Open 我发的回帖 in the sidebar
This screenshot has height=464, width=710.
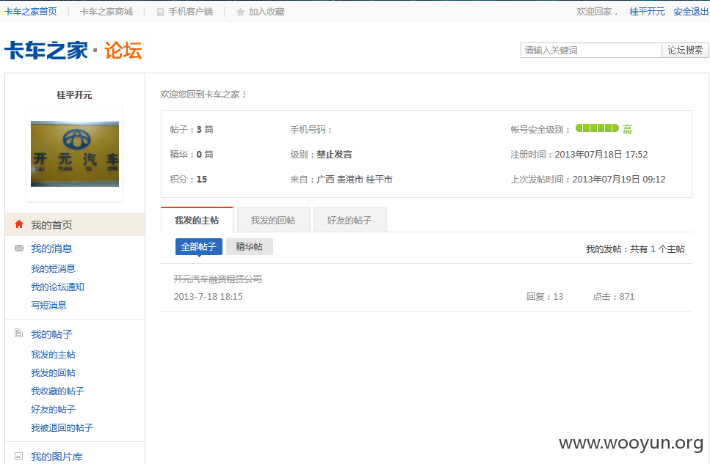(53, 373)
